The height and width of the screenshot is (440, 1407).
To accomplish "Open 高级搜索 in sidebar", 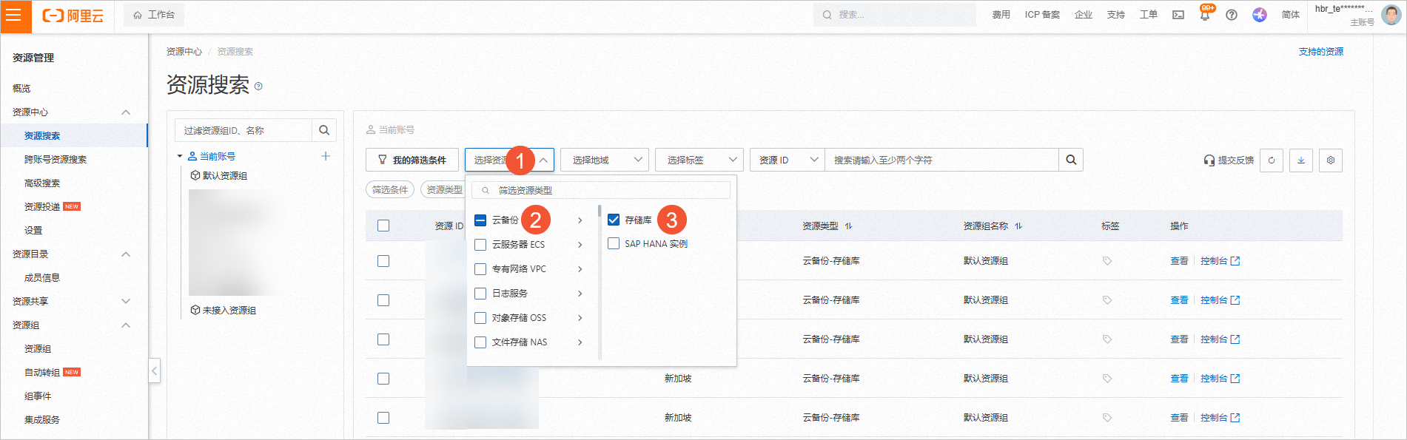I will pyautogui.click(x=42, y=183).
